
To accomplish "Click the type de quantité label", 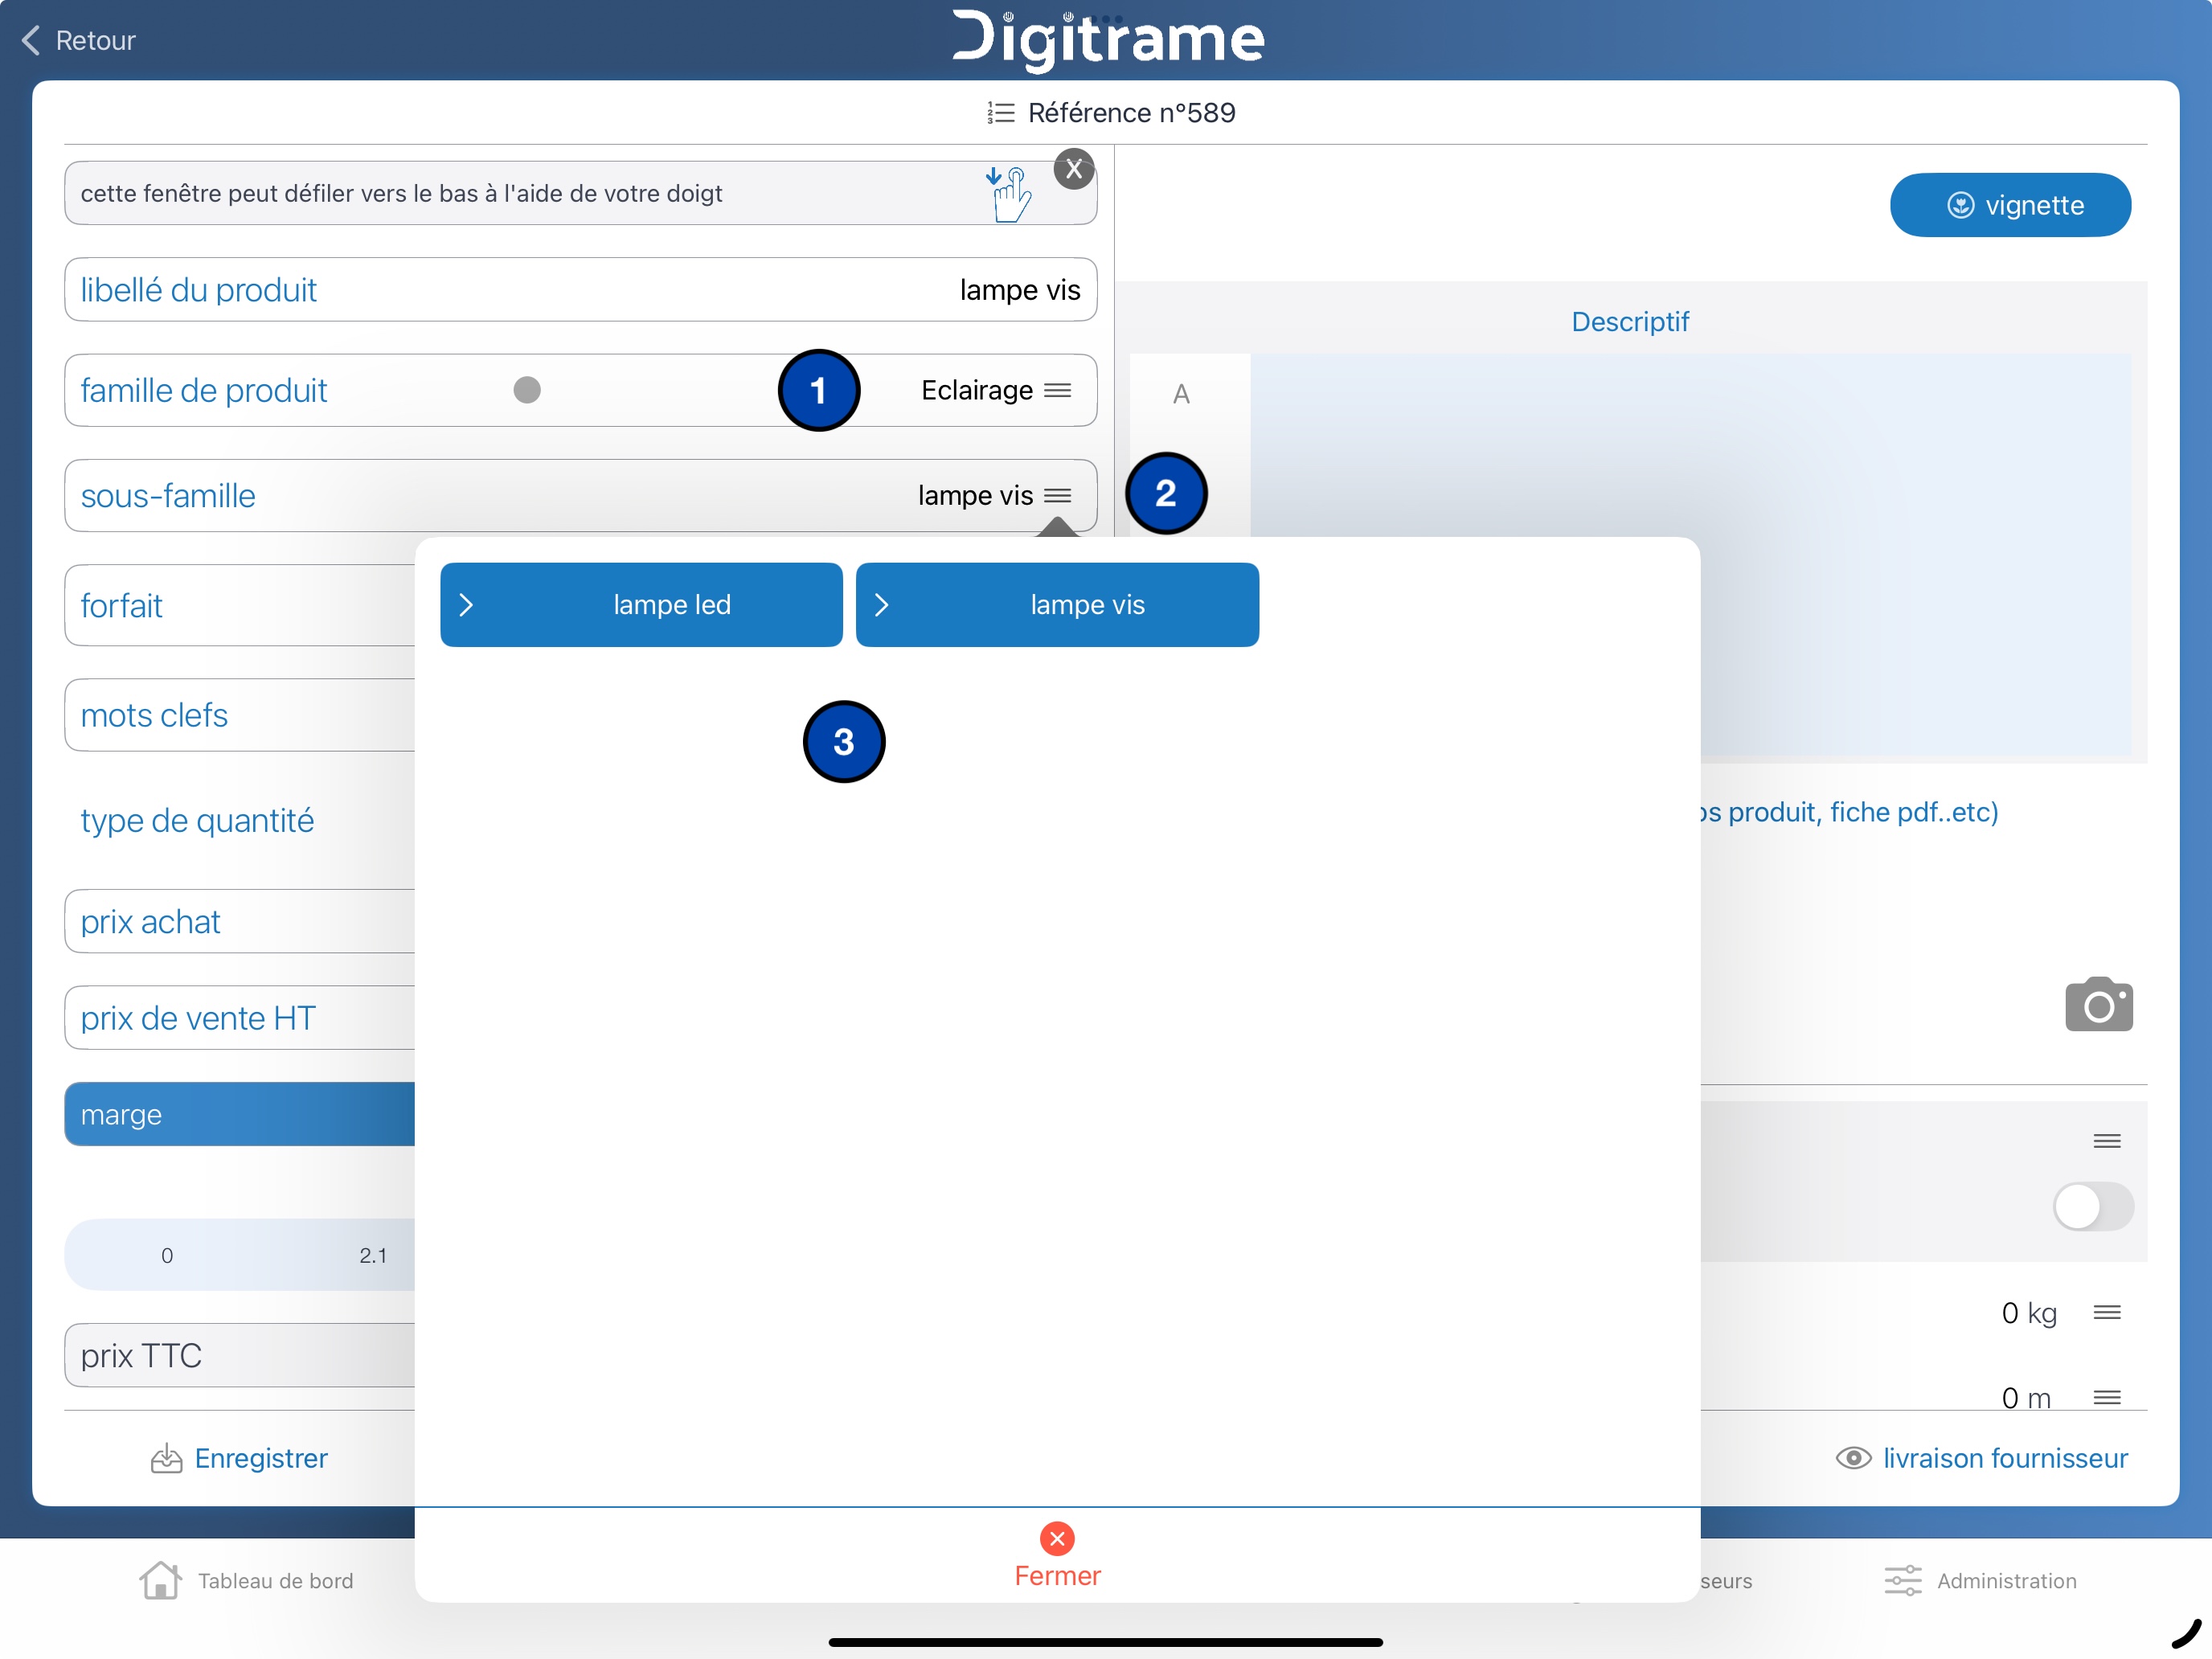I will (197, 820).
